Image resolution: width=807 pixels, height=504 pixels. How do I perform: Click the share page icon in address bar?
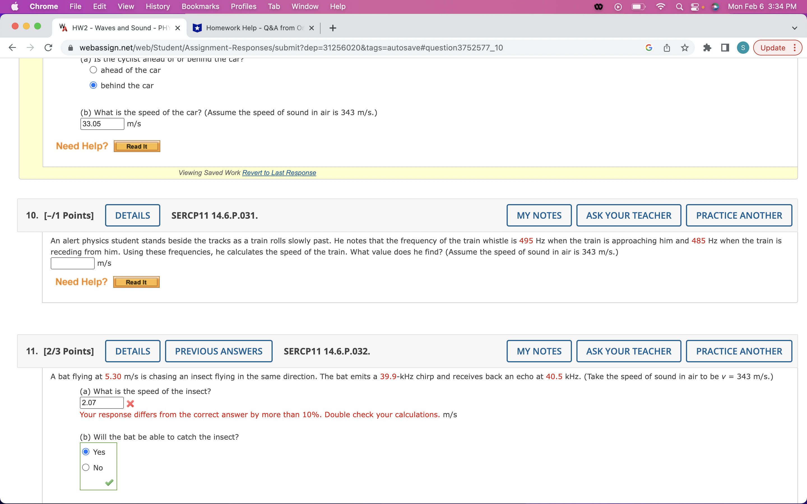(667, 48)
